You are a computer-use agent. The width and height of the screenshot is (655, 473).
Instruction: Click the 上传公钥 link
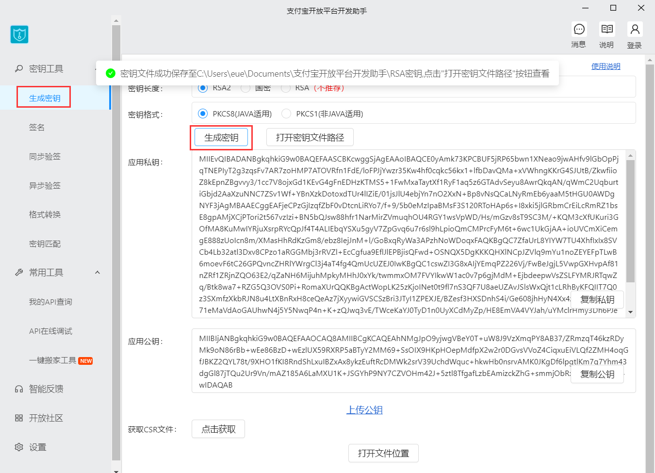click(364, 410)
